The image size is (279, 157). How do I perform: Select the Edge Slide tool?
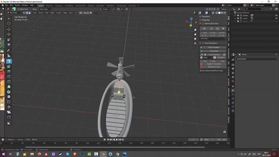pos(9,102)
